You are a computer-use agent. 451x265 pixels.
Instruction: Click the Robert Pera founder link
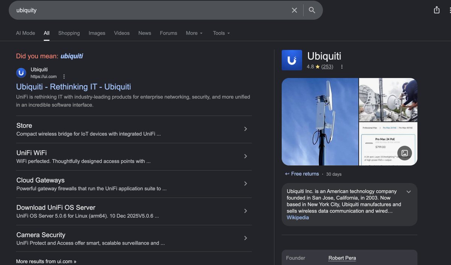click(x=342, y=258)
